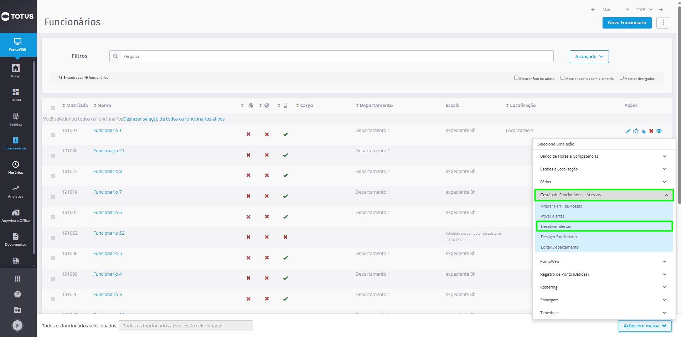Sort the table by Departamento

374,105
